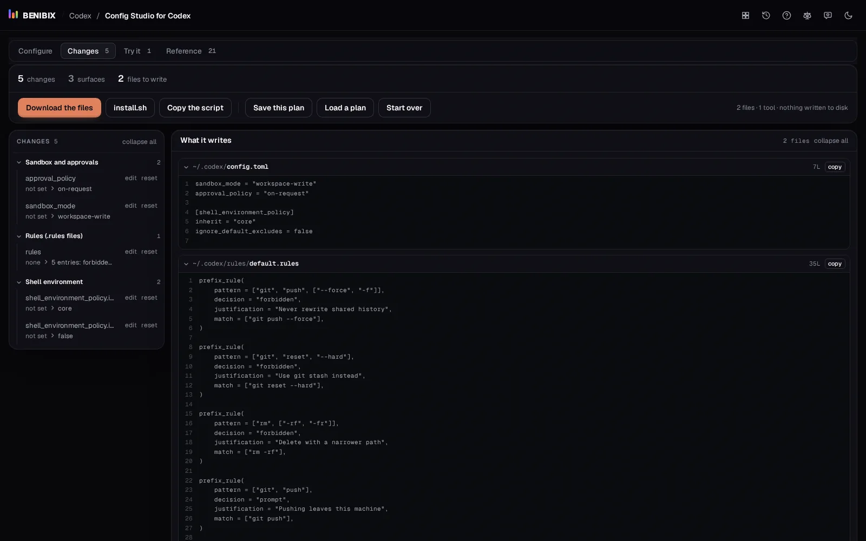Click the '5 changes' stat
The image size is (866, 541).
click(36, 79)
